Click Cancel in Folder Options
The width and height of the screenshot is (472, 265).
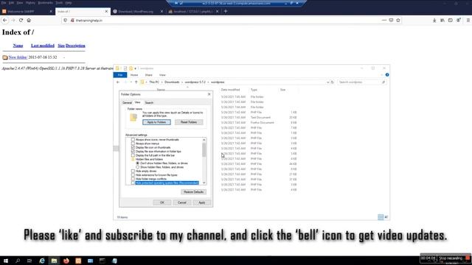pos(182,202)
